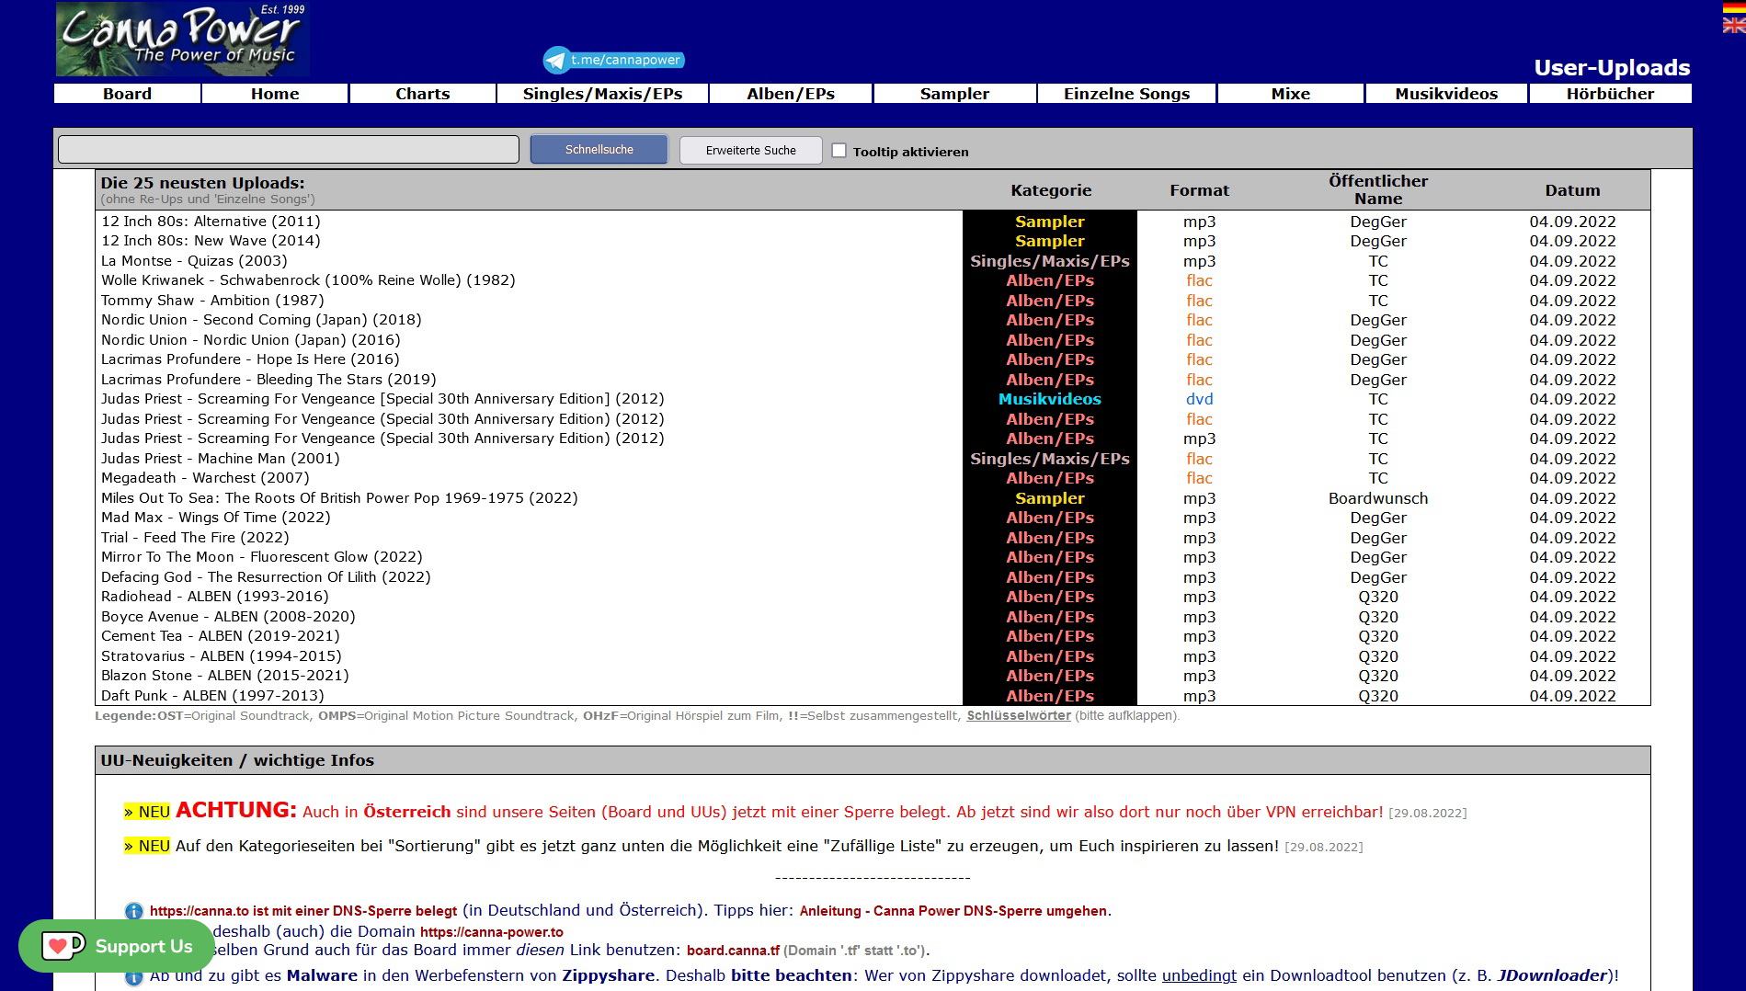Click the Erweiterte Suche button
The image size is (1746, 991).
coord(751,150)
